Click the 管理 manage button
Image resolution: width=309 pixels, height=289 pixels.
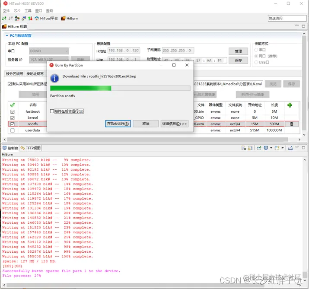point(238,51)
